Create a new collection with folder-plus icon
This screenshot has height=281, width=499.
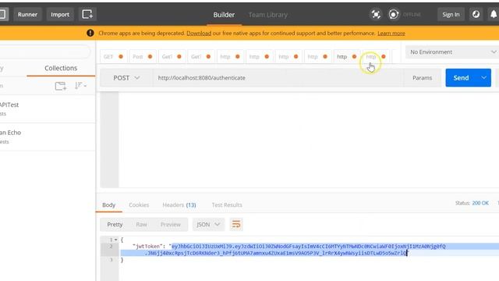point(61,86)
